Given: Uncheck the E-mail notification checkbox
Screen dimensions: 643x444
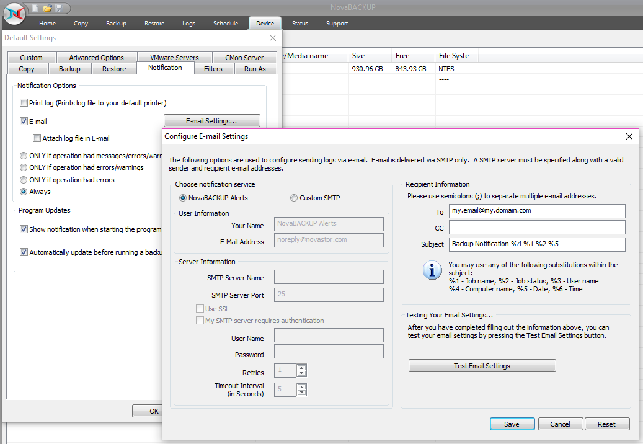Looking at the screenshot, I should click(24, 122).
